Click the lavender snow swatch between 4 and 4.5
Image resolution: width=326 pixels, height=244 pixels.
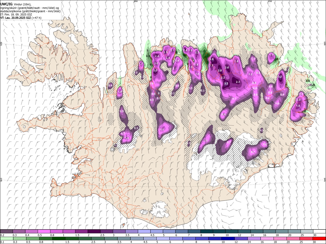(x=144, y=232)
